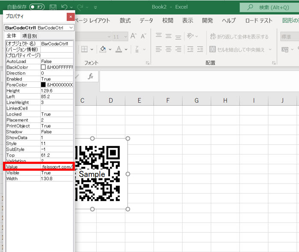299x252 pixels.
Task: Open the merge cells dropdown arrow
Action: point(270,49)
